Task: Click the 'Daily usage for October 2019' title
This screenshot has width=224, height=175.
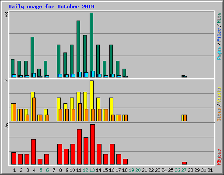Action: [x=51, y=7]
